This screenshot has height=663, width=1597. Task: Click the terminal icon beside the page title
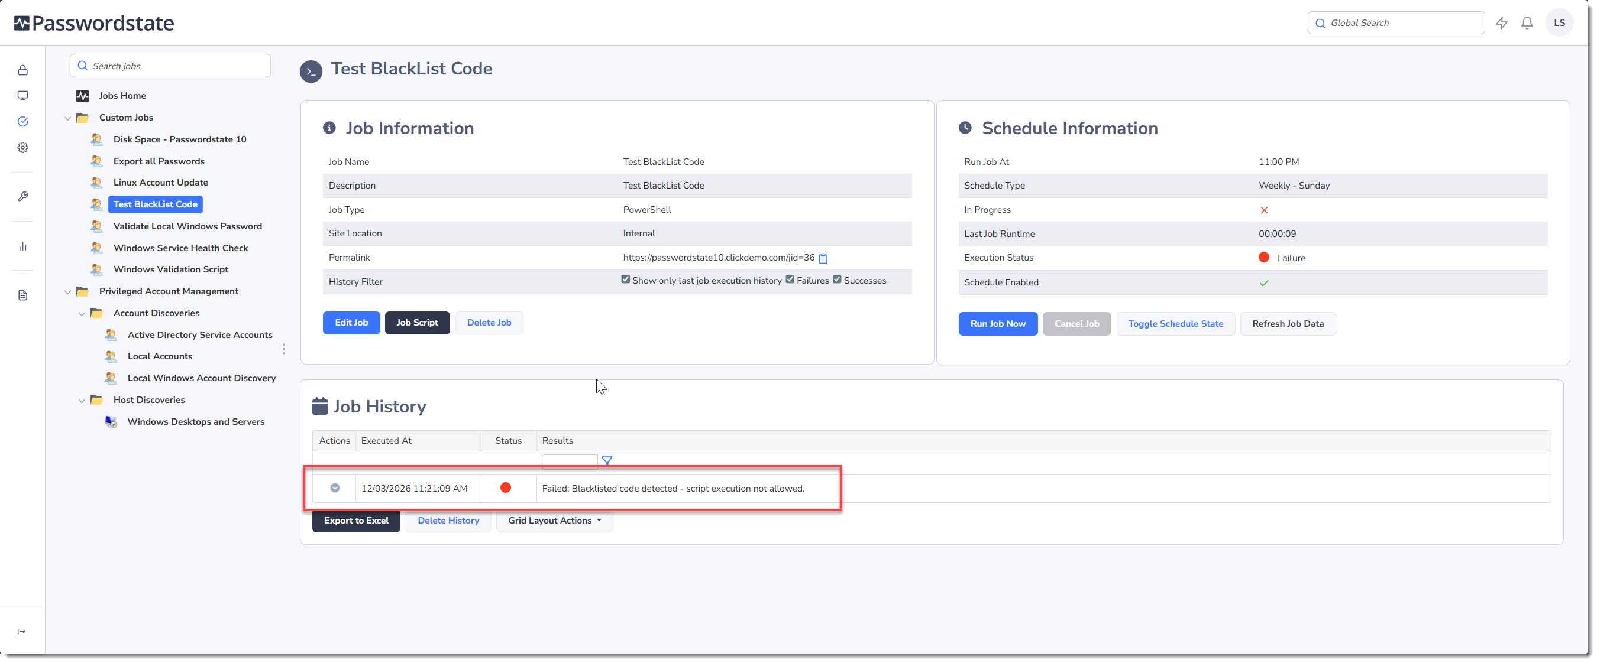click(x=311, y=71)
